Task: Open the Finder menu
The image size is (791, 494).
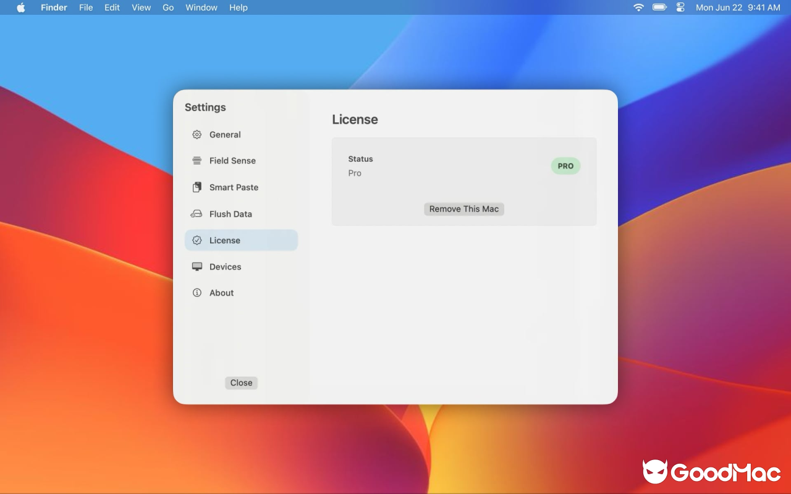Action: click(x=54, y=7)
